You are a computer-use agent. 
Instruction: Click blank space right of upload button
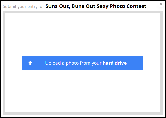(152, 63)
